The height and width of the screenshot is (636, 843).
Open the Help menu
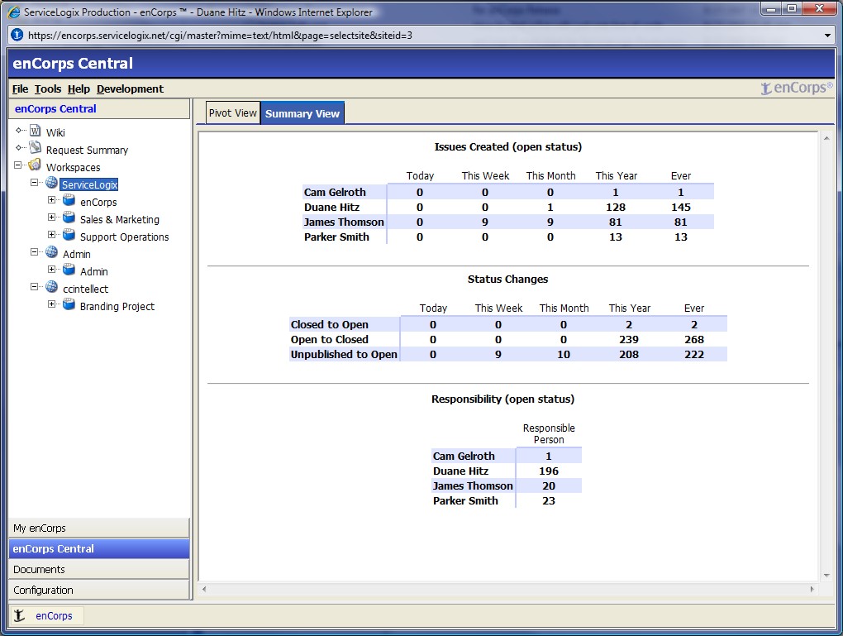79,88
